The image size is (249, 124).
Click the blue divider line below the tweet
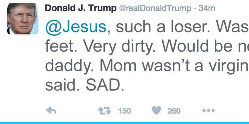point(124,123)
